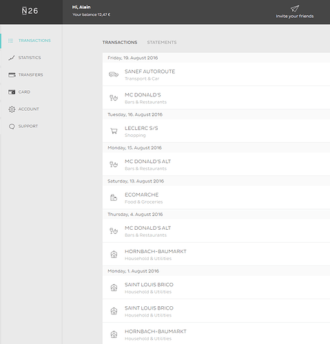Open the MC DONALD'S ALT transaction on 4 August
This screenshot has width=330, height=344.
click(x=216, y=231)
